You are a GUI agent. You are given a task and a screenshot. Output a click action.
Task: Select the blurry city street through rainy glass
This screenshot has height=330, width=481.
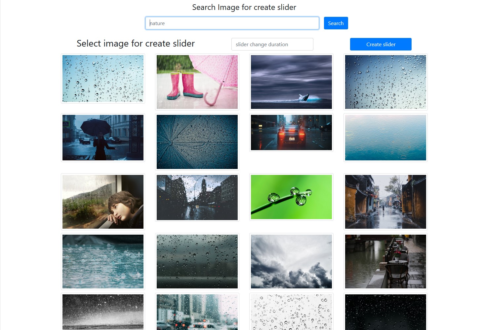coord(197,197)
